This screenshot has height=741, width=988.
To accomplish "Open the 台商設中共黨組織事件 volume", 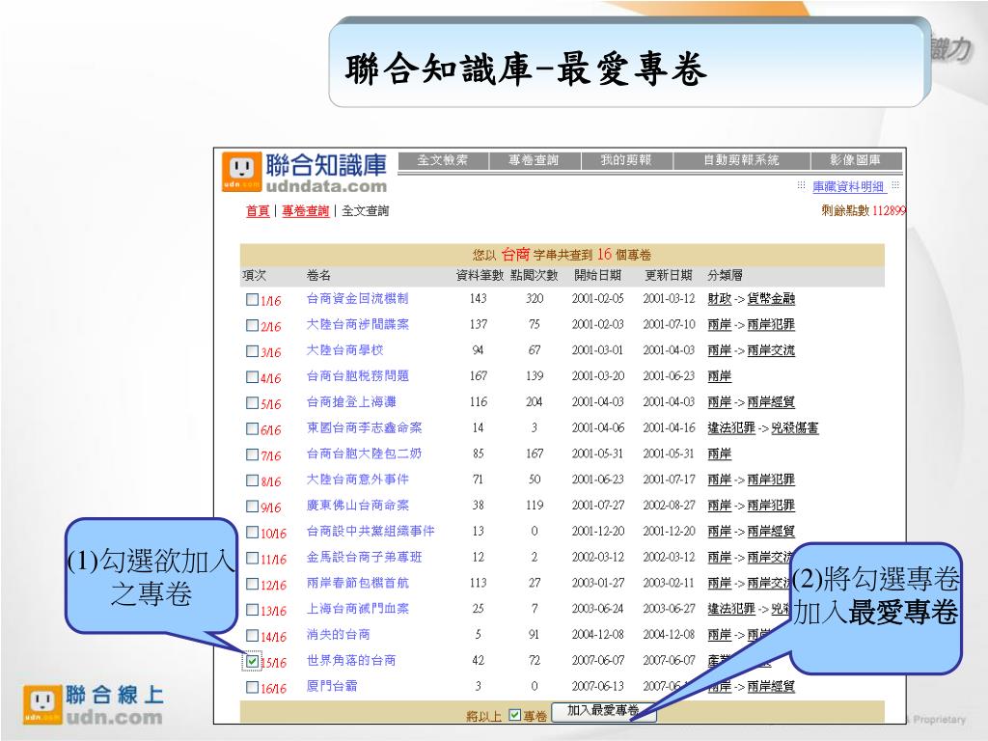I will [370, 532].
